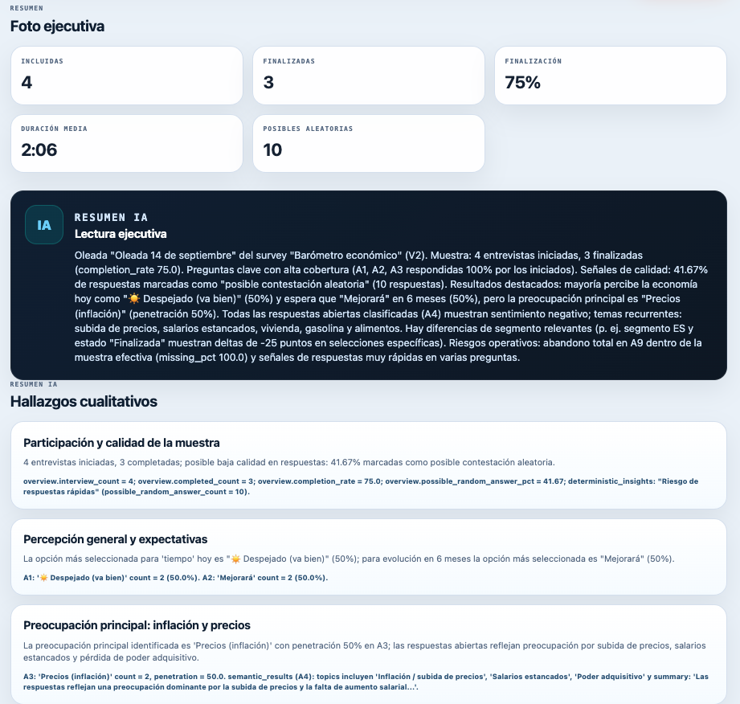Image resolution: width=740 pixels, height=704 pixels.
Task: Click the sun emoji in Resumen IA text
Action: tap(134, 299)
